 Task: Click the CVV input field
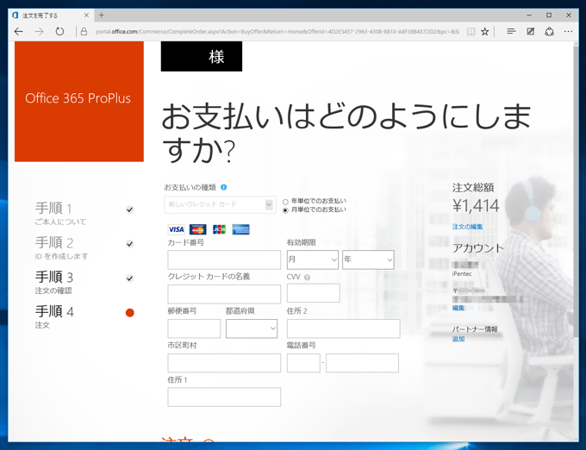click(313, 292)
